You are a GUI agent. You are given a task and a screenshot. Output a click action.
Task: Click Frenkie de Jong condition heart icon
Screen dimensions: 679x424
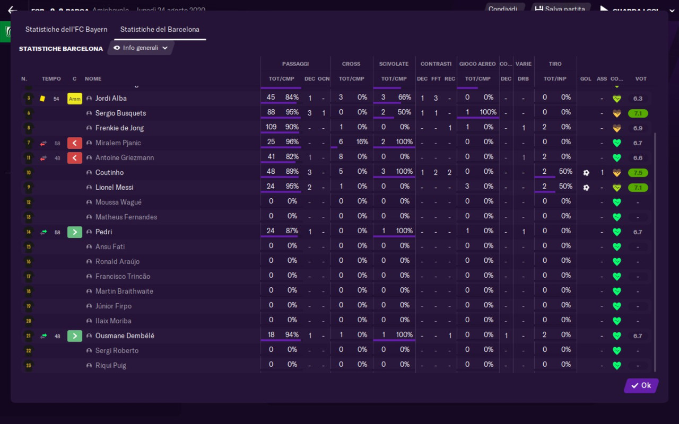616,128
